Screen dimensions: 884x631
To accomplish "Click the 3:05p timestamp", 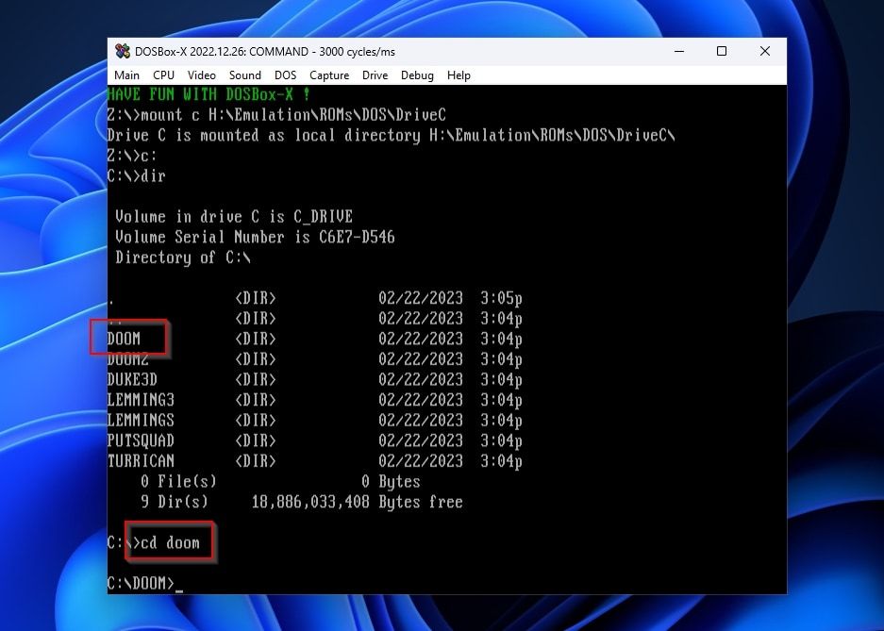I will pos(501,298).
